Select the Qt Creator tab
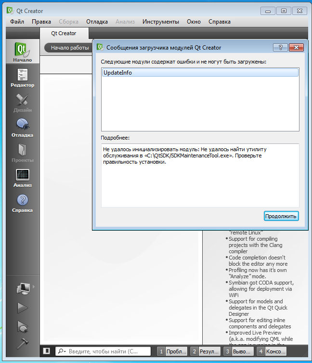This screenshot has height=363, width=312. click(x=64, y=33)
